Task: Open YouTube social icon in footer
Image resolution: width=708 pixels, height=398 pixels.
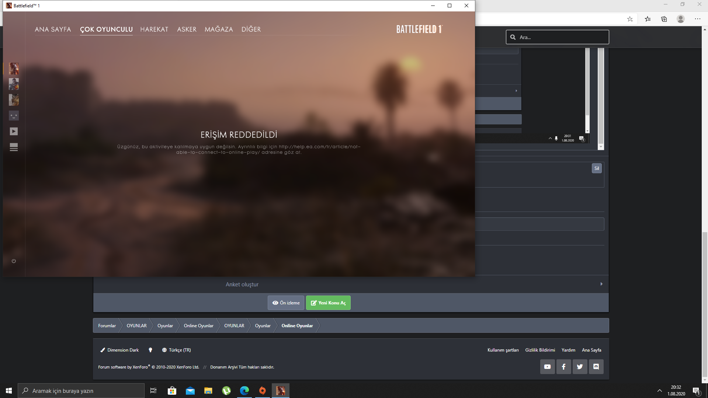Action: point(547,367)
